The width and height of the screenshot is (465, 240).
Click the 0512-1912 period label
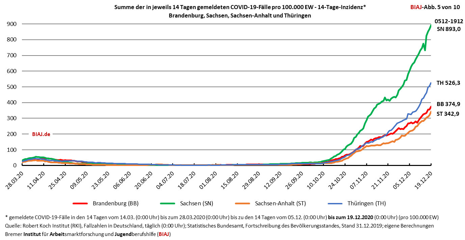(448, 21)
